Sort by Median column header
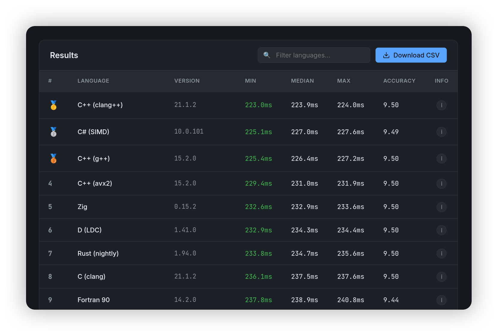The height and width of the screenshot is (336, 498). tap(302, 81)
